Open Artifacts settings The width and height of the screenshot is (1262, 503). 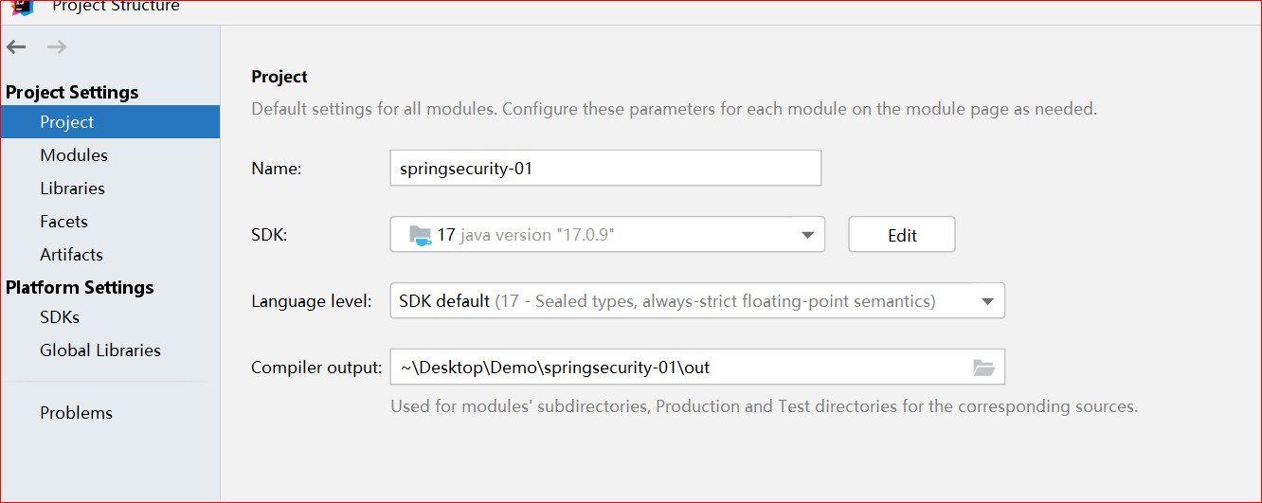[x=71, y=255]
